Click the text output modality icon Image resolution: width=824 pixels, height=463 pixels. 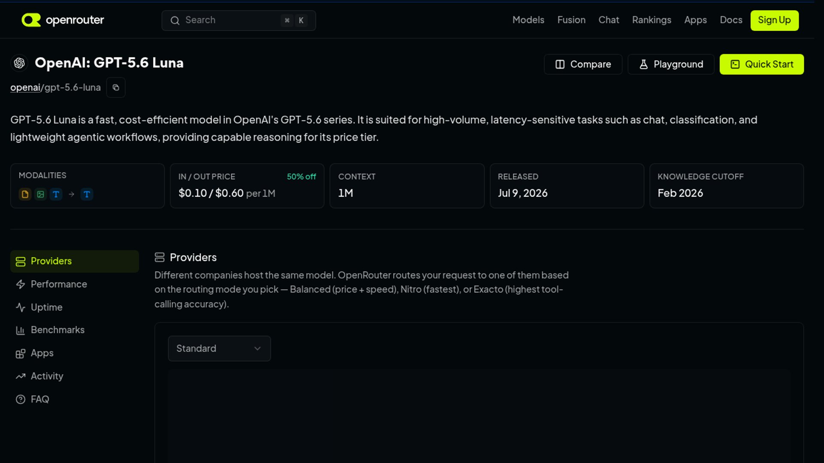point(87,194)
